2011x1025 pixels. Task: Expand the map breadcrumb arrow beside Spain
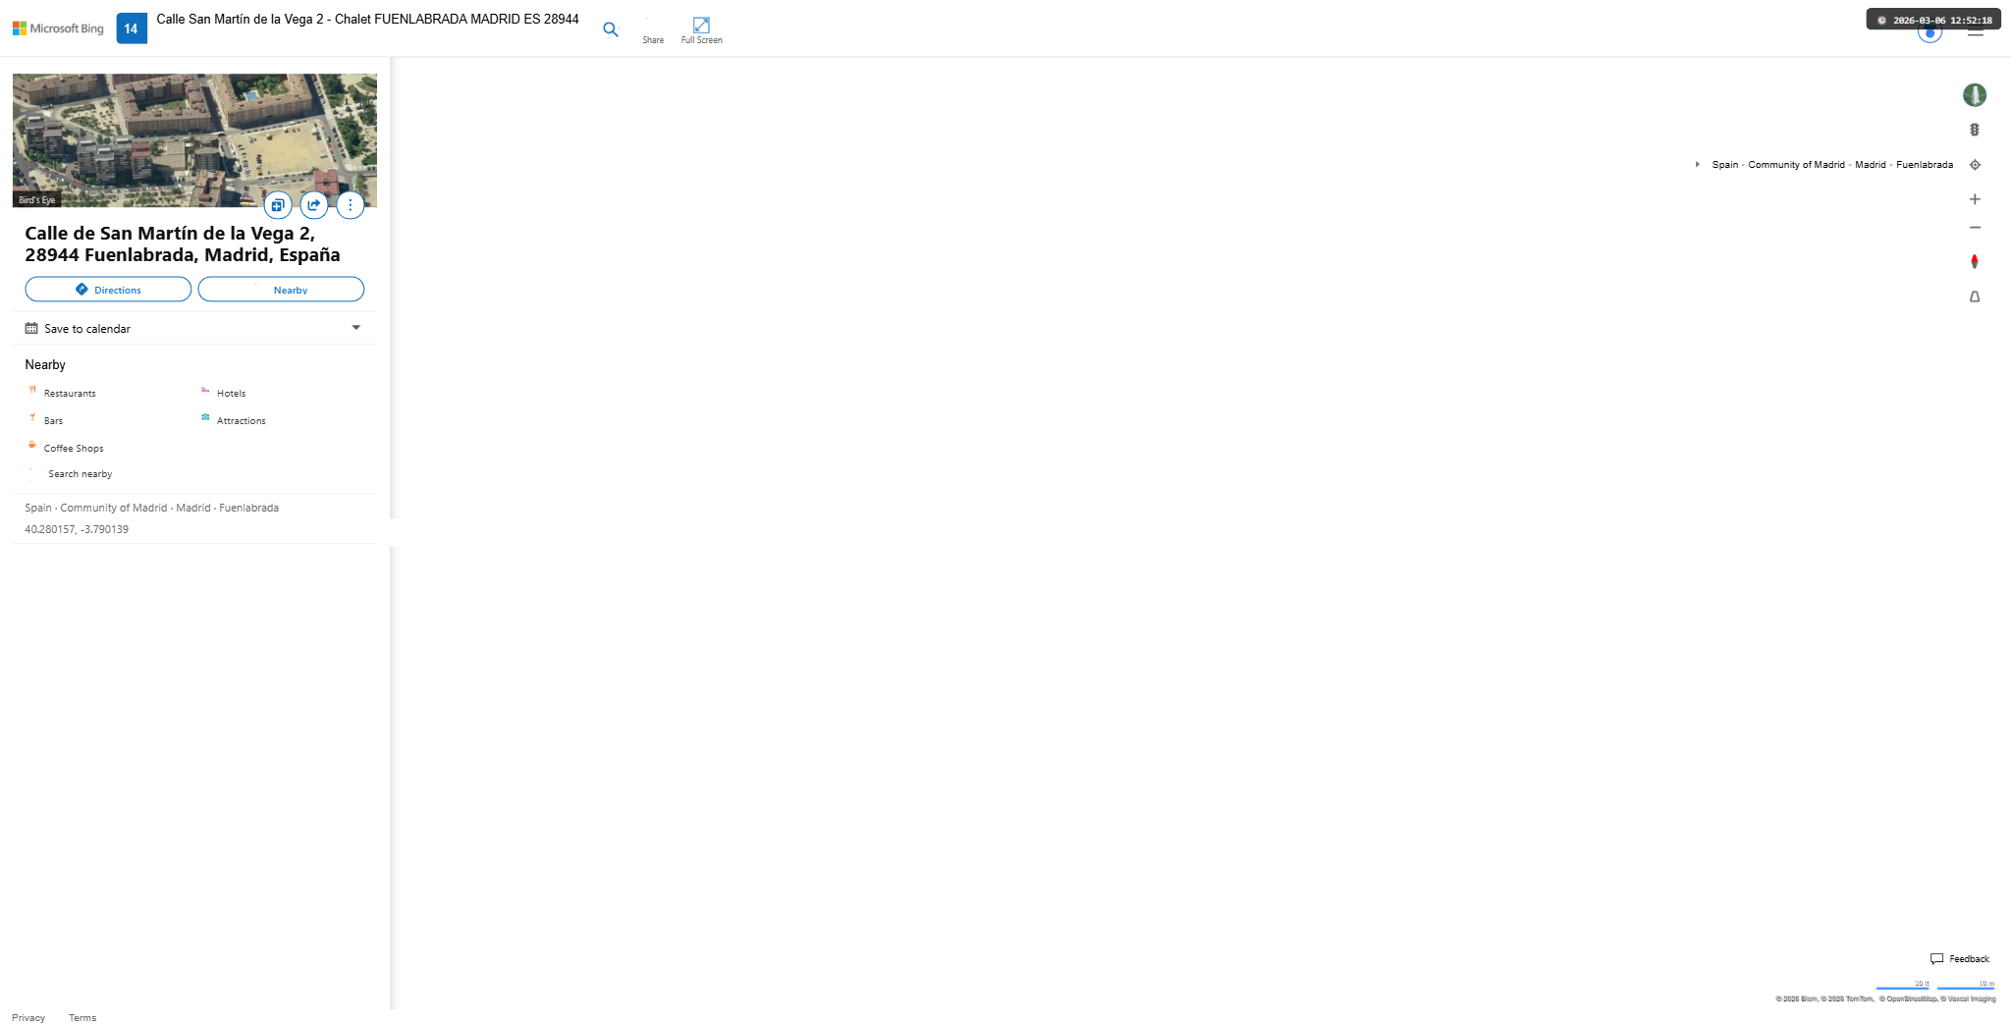pos(1697,165)
